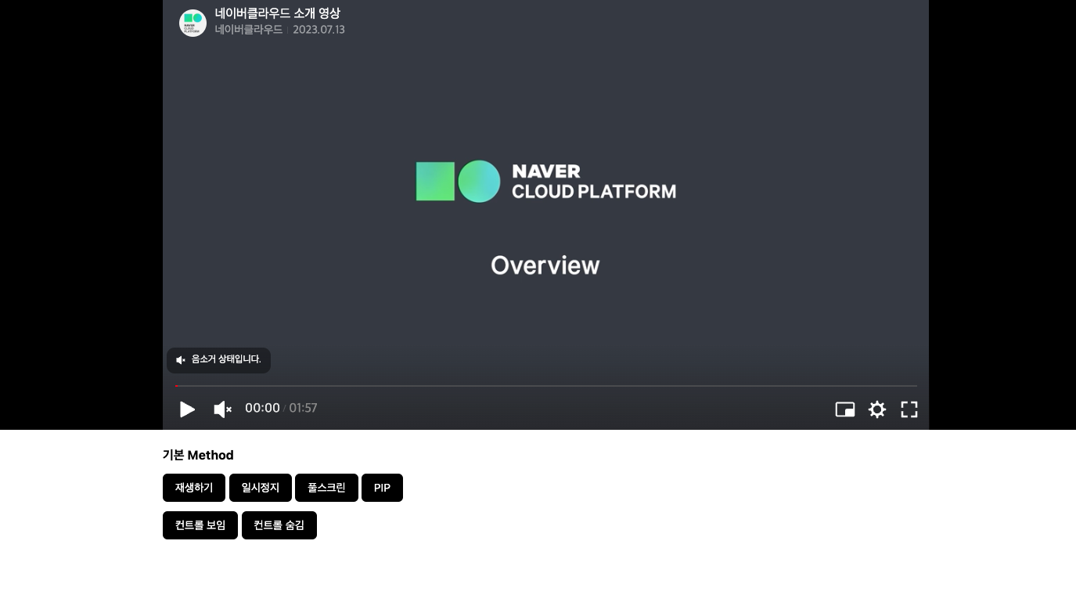Click the muted speaker icon in the toast message

181,360
